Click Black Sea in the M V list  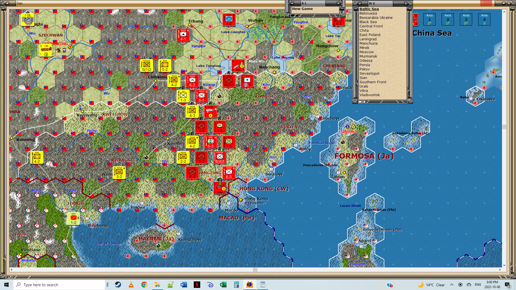coord(368,22)
